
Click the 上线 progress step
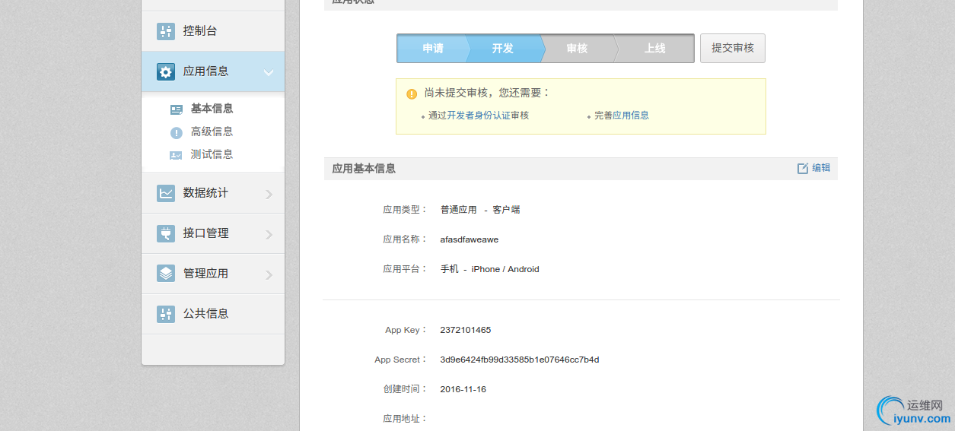655,48
